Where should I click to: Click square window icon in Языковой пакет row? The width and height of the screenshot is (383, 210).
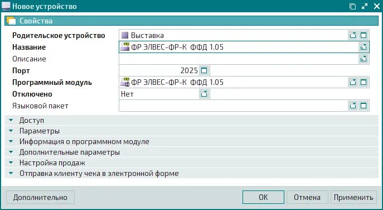[363, 106]
